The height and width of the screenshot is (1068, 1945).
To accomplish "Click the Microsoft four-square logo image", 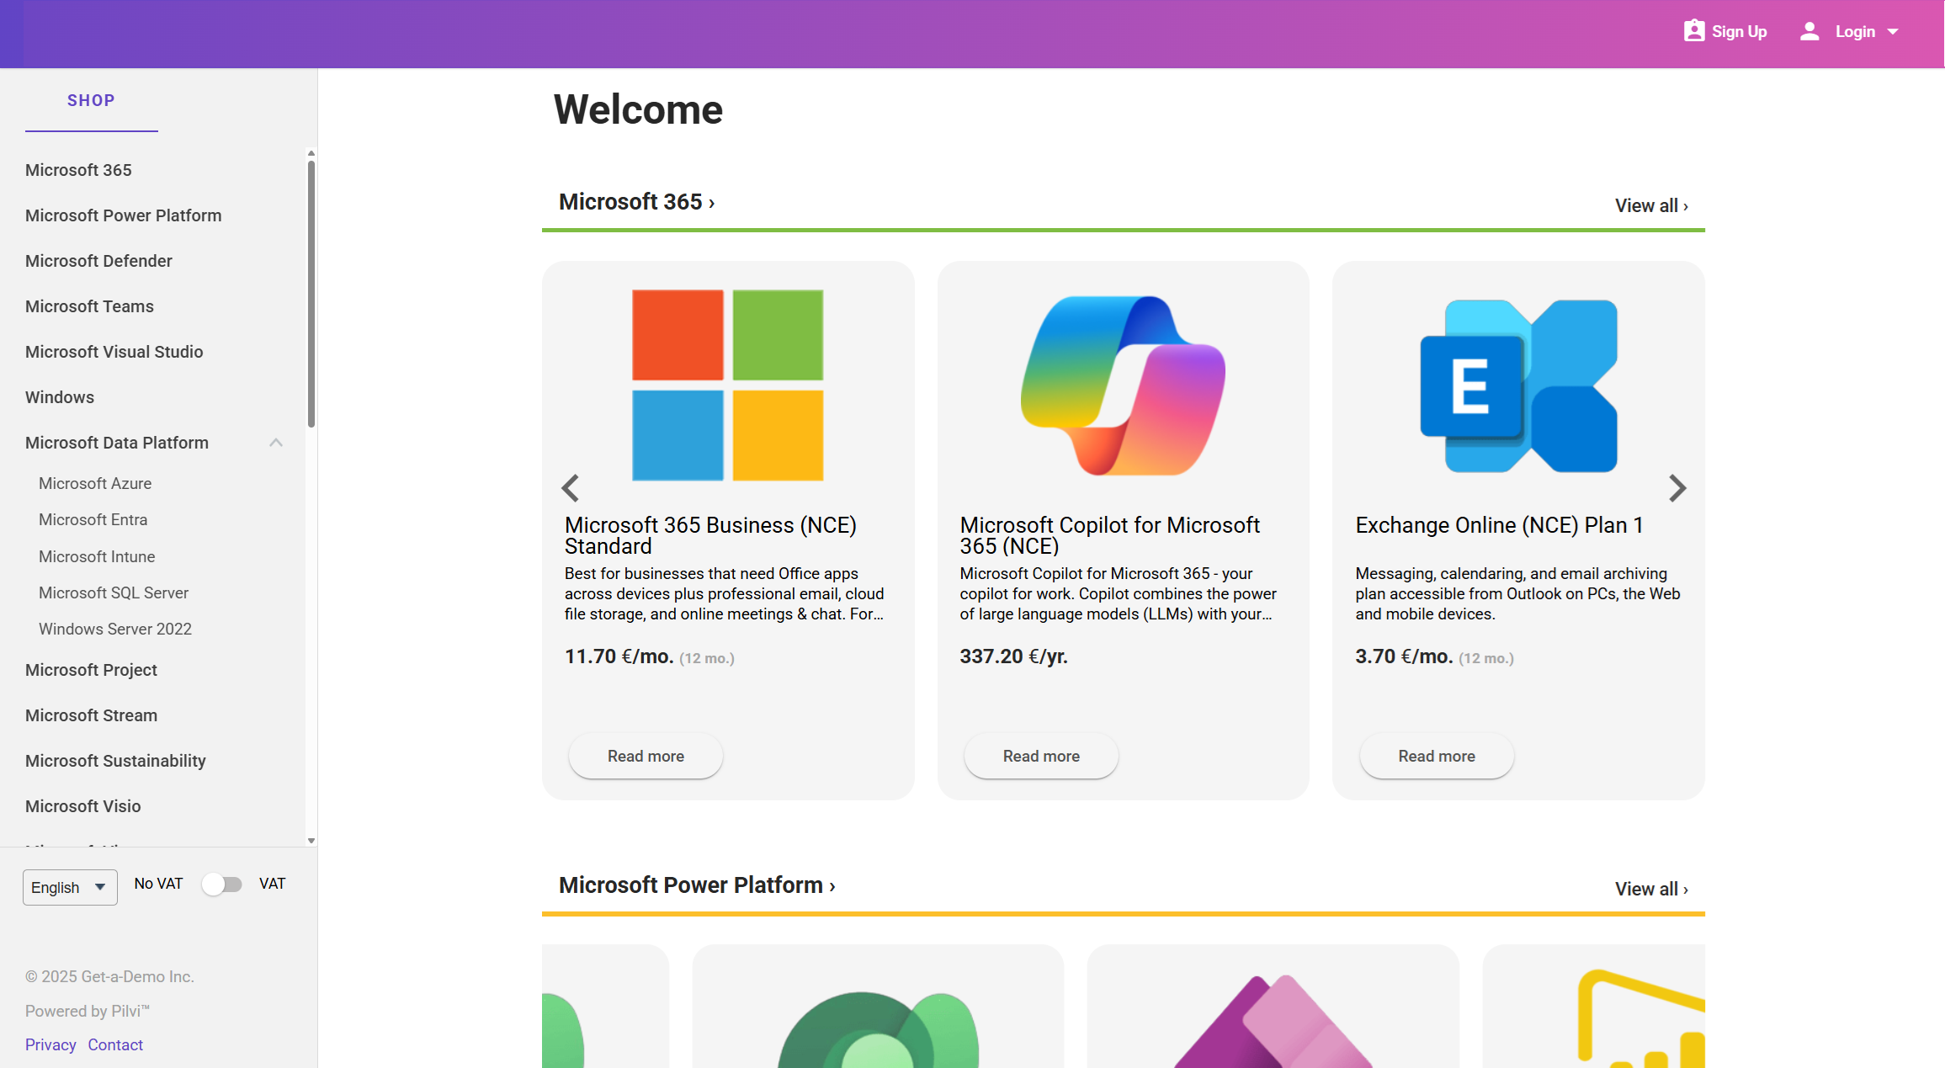I will (728, 385).
